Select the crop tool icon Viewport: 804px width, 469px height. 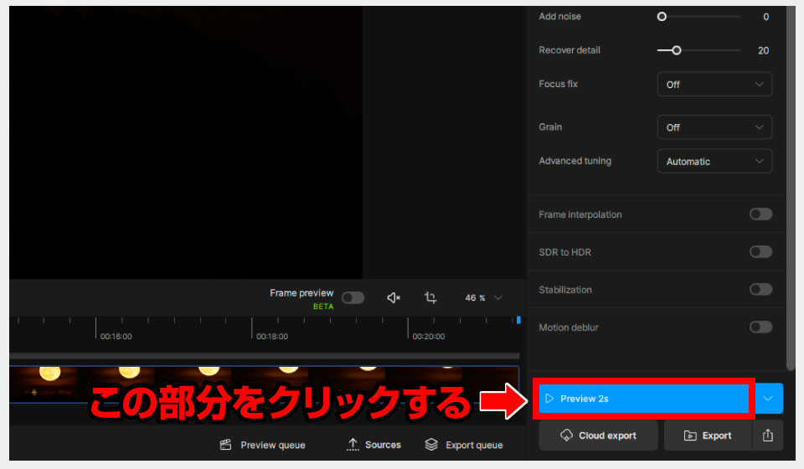(x=430, y=298)
